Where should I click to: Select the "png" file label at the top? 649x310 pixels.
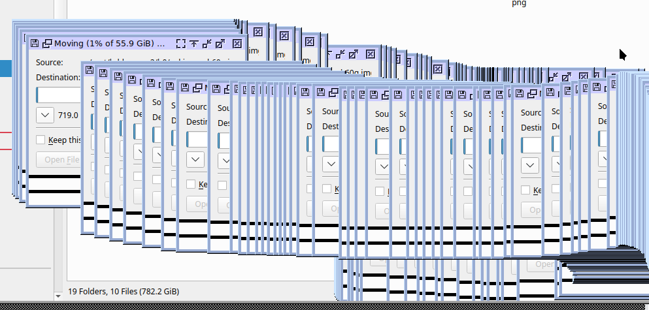click(519, 3)
